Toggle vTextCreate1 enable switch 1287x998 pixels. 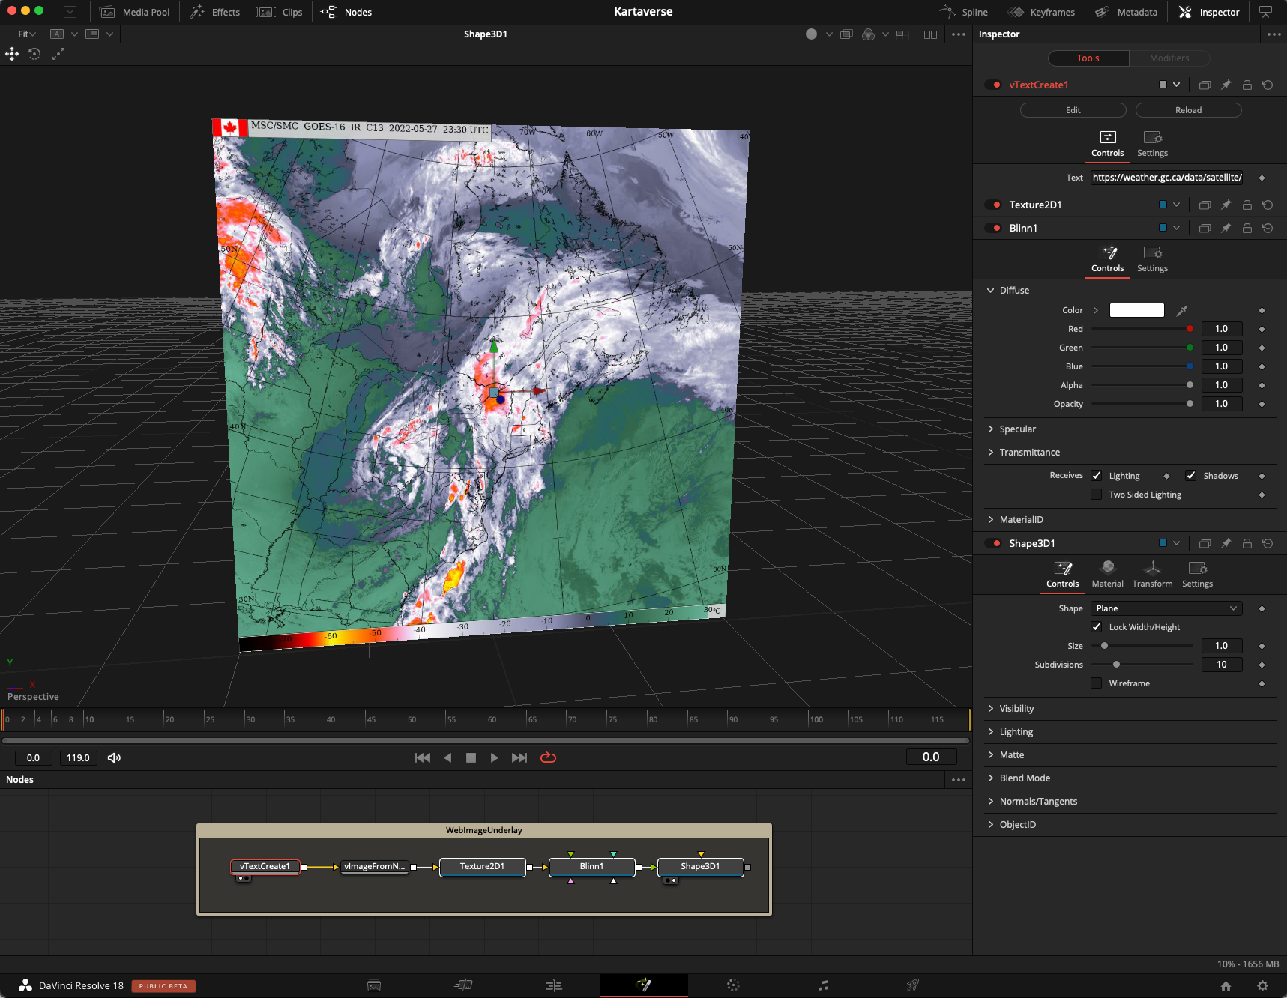click(992, 85)
